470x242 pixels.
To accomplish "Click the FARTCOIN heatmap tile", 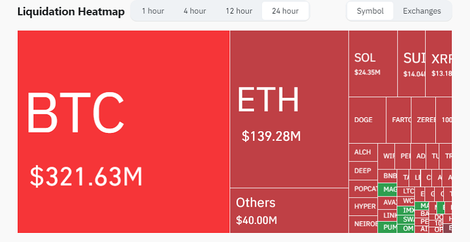I will pyautogui.click(x=398, y=120).
